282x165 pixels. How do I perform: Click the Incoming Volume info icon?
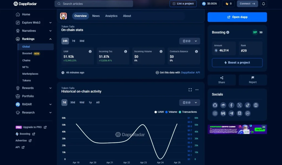click(161, 52)
